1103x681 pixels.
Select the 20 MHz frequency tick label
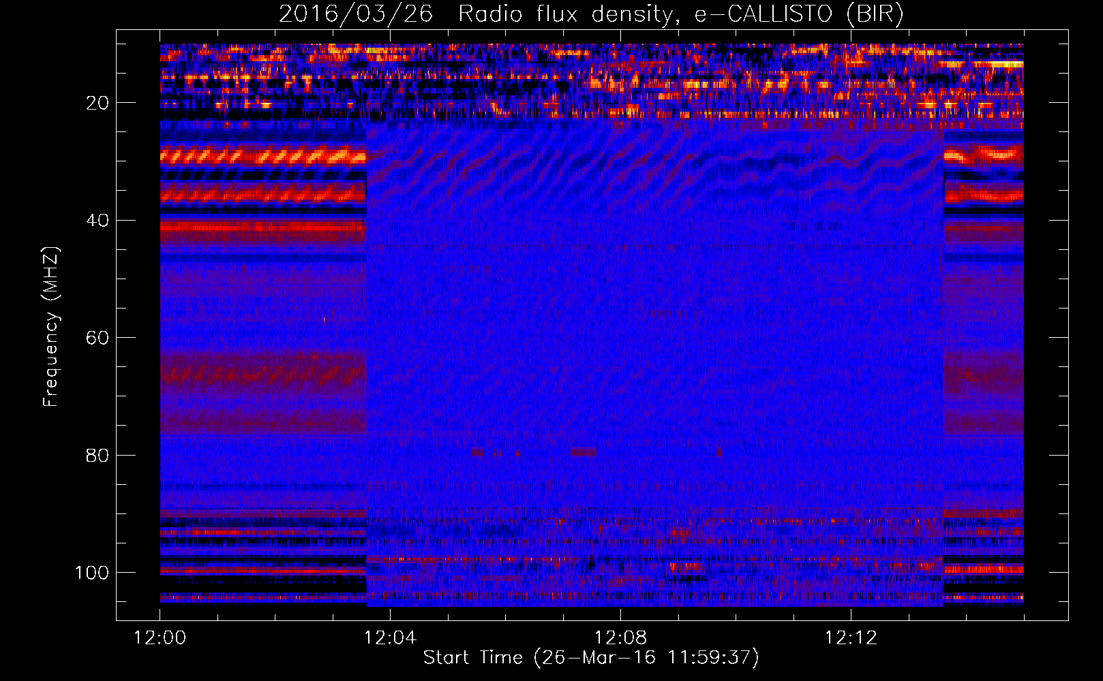coord(98,103)
